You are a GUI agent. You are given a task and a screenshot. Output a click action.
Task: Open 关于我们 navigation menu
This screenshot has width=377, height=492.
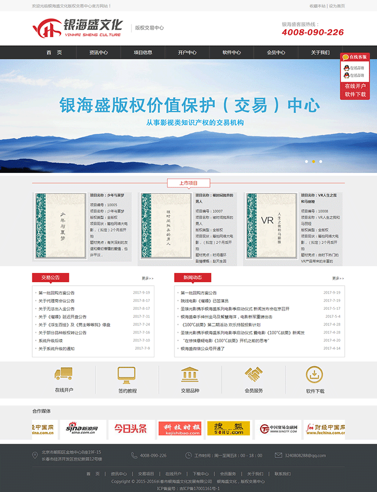coord(320,52)
